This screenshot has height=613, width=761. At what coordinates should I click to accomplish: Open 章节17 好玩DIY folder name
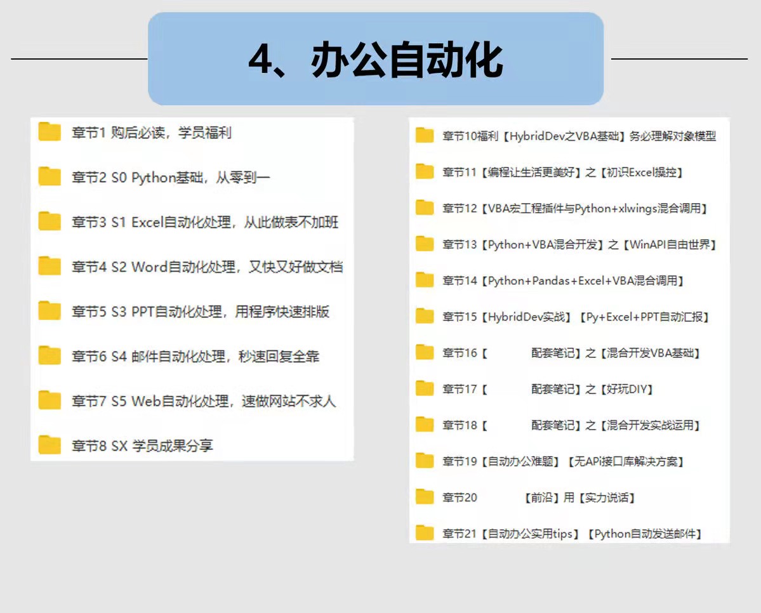pos(548,389)
